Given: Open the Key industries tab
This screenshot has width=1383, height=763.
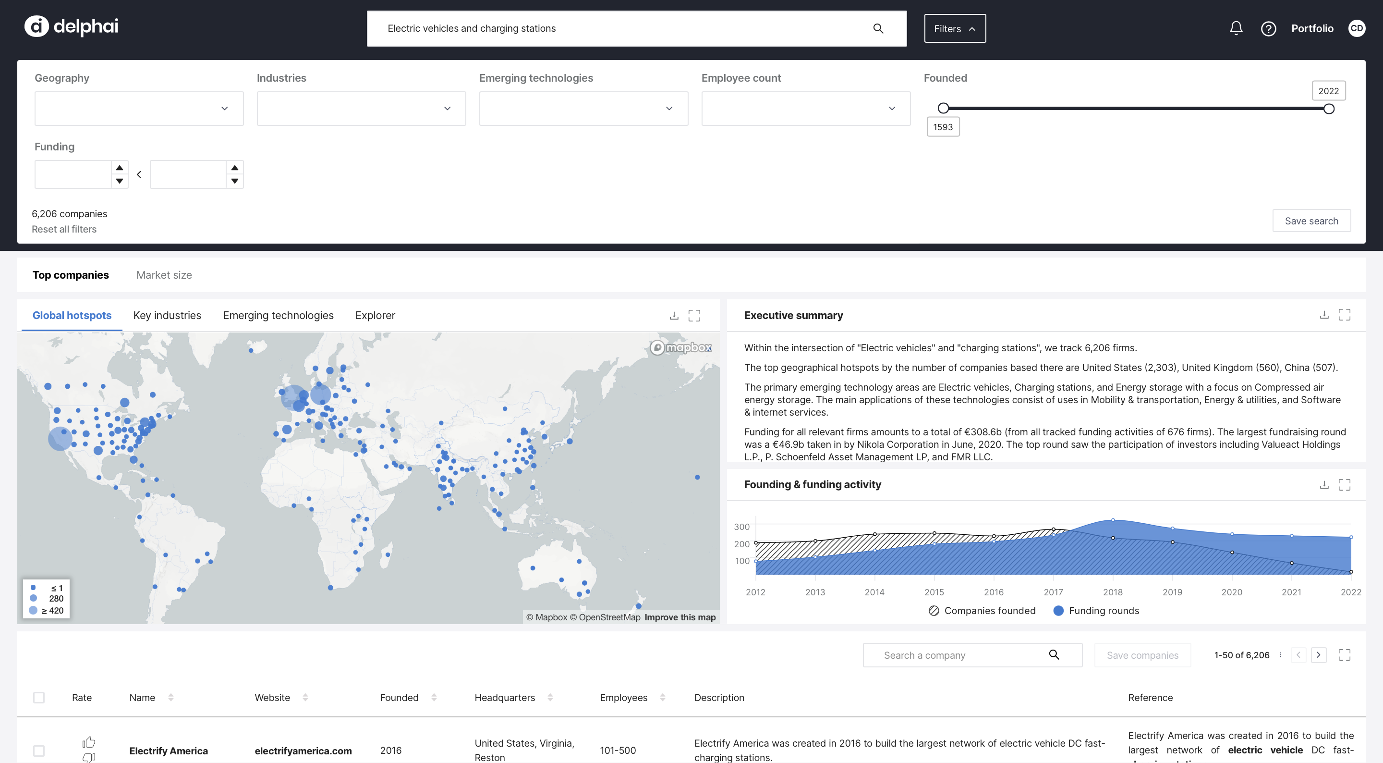Looking at the screenshot, I should (167, 315).
